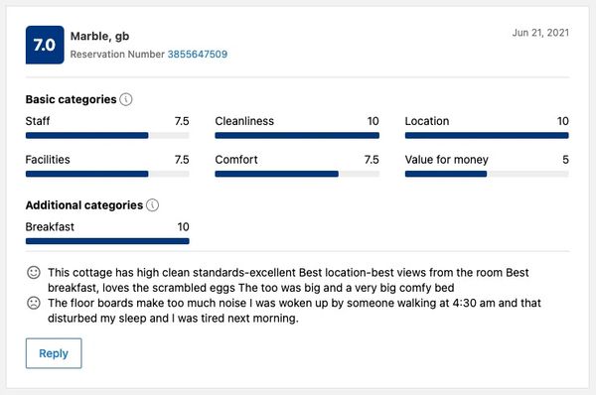This screenshot has height=395, width=596.
Task: Click the Comfort rating bar
Action: [x=297, y=174]
